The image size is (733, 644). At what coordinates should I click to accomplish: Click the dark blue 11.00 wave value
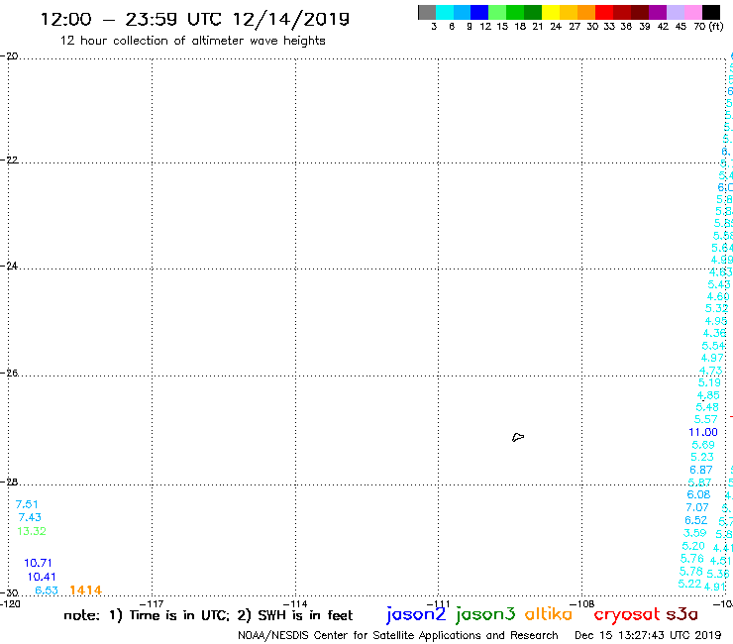[703, 432]
